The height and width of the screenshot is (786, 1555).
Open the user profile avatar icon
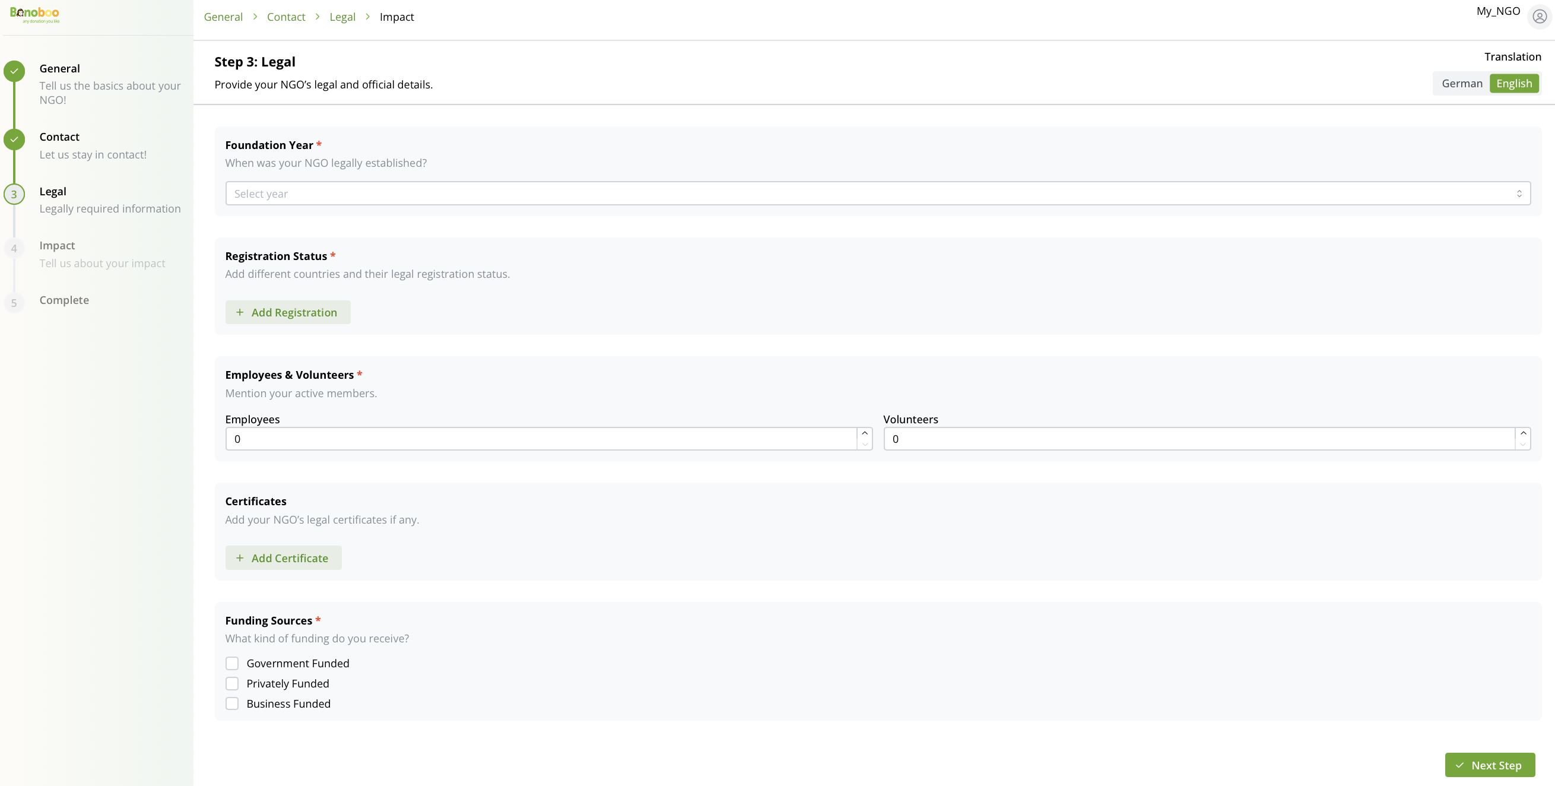[1538, 16]
